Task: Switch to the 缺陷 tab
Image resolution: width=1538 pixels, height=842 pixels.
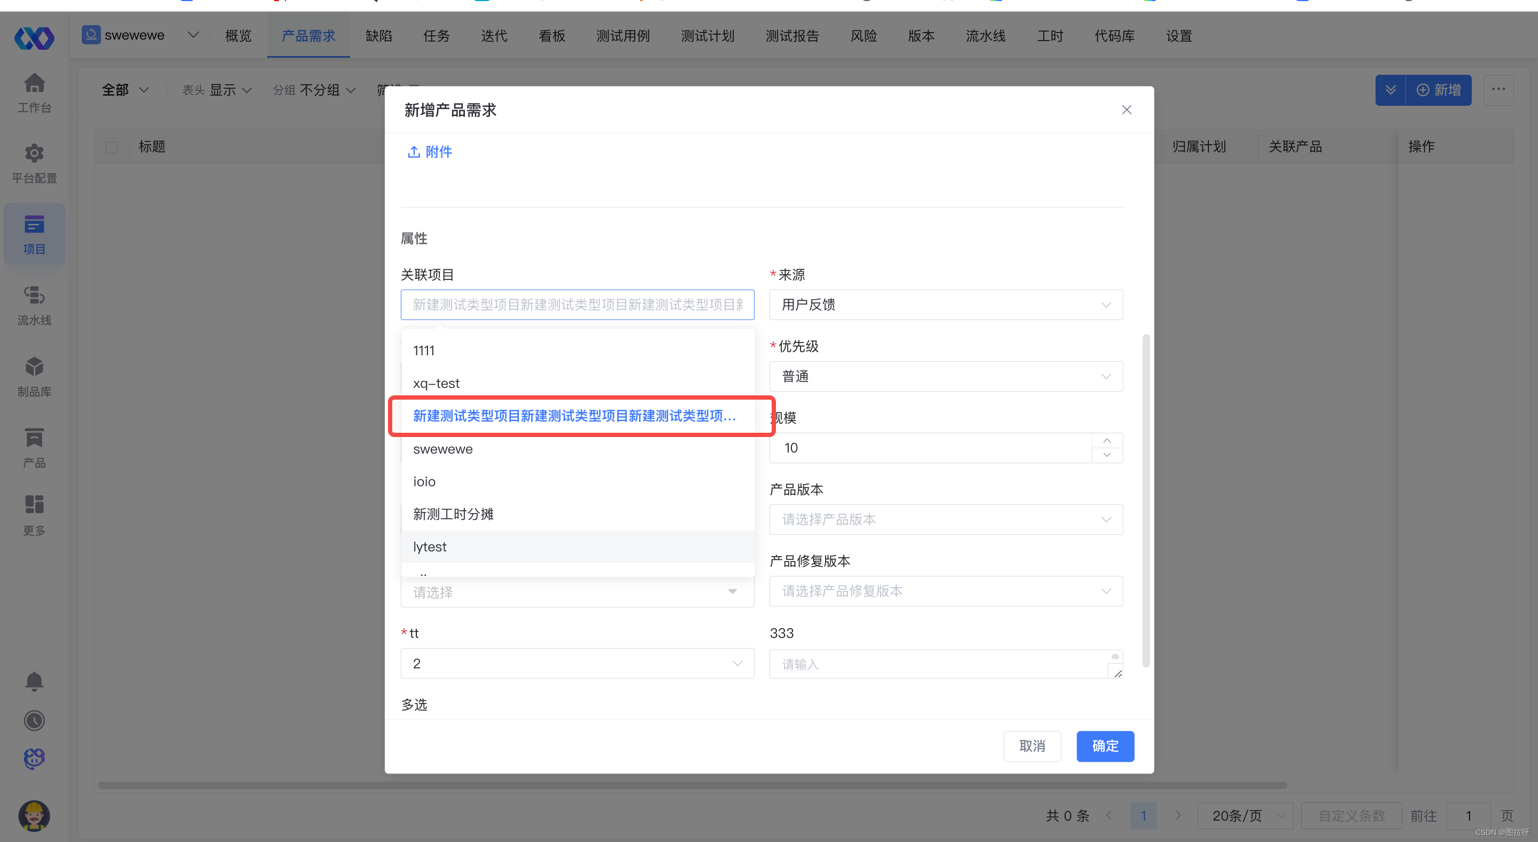Action: point(378,36)
